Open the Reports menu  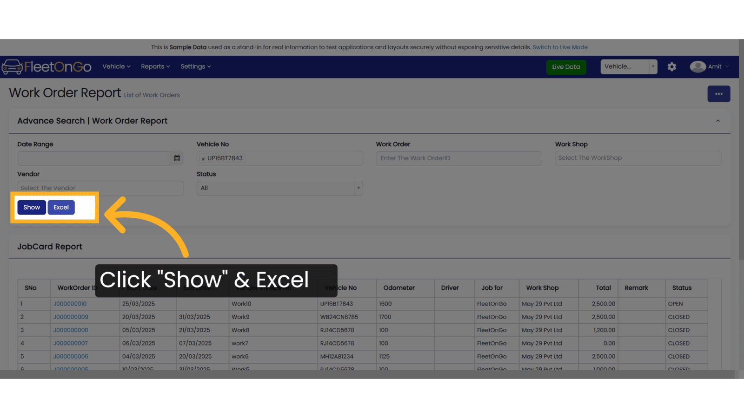tap(155, 66)
